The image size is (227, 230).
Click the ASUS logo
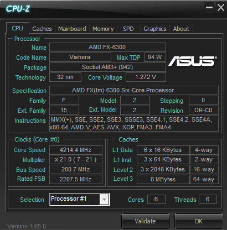(193, 61)
